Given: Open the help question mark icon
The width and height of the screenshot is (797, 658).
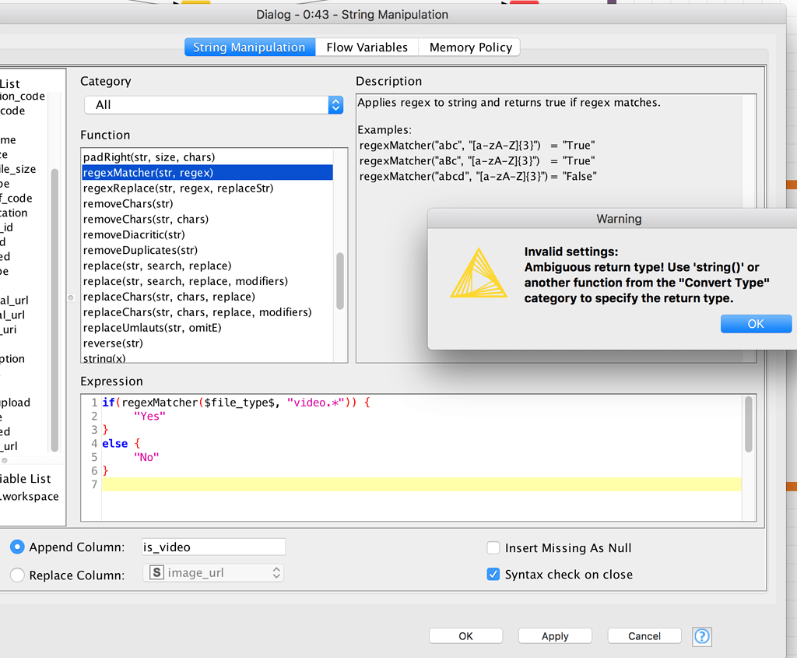Looking at the screenshot, I should click(702, 636).
